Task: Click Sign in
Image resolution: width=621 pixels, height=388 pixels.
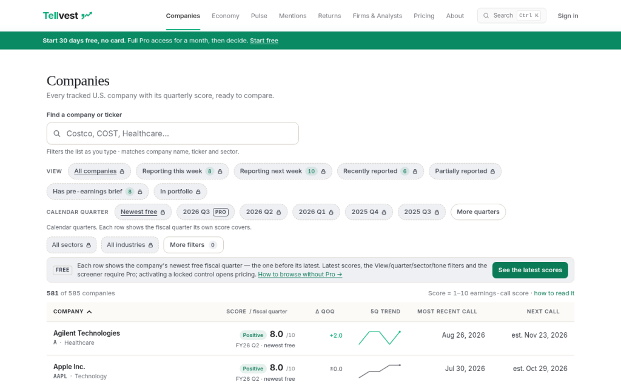Action: [x=568, y=16]
